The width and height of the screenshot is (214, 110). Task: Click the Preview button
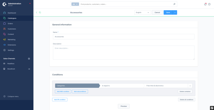(x=124, y=106)
